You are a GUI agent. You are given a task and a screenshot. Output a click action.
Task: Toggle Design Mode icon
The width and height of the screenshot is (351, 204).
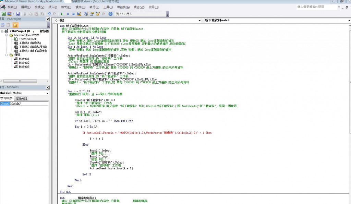(79, 14)
